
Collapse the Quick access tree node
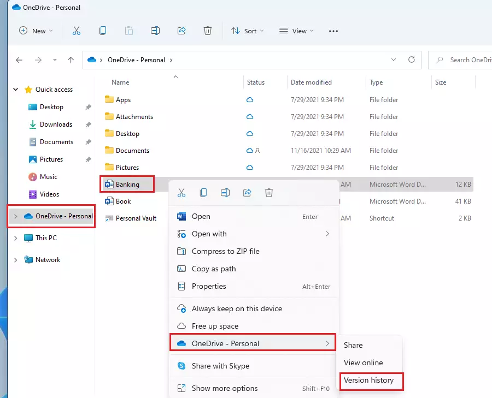15,90
